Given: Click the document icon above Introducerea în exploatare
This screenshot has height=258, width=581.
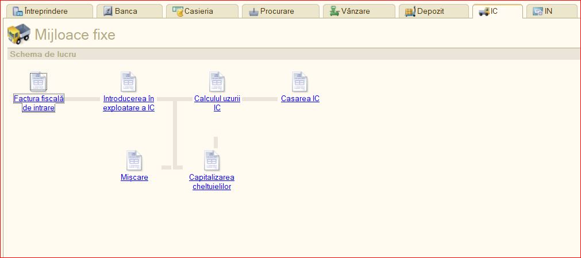Looking at the screenshot, I should pos(128,82).
